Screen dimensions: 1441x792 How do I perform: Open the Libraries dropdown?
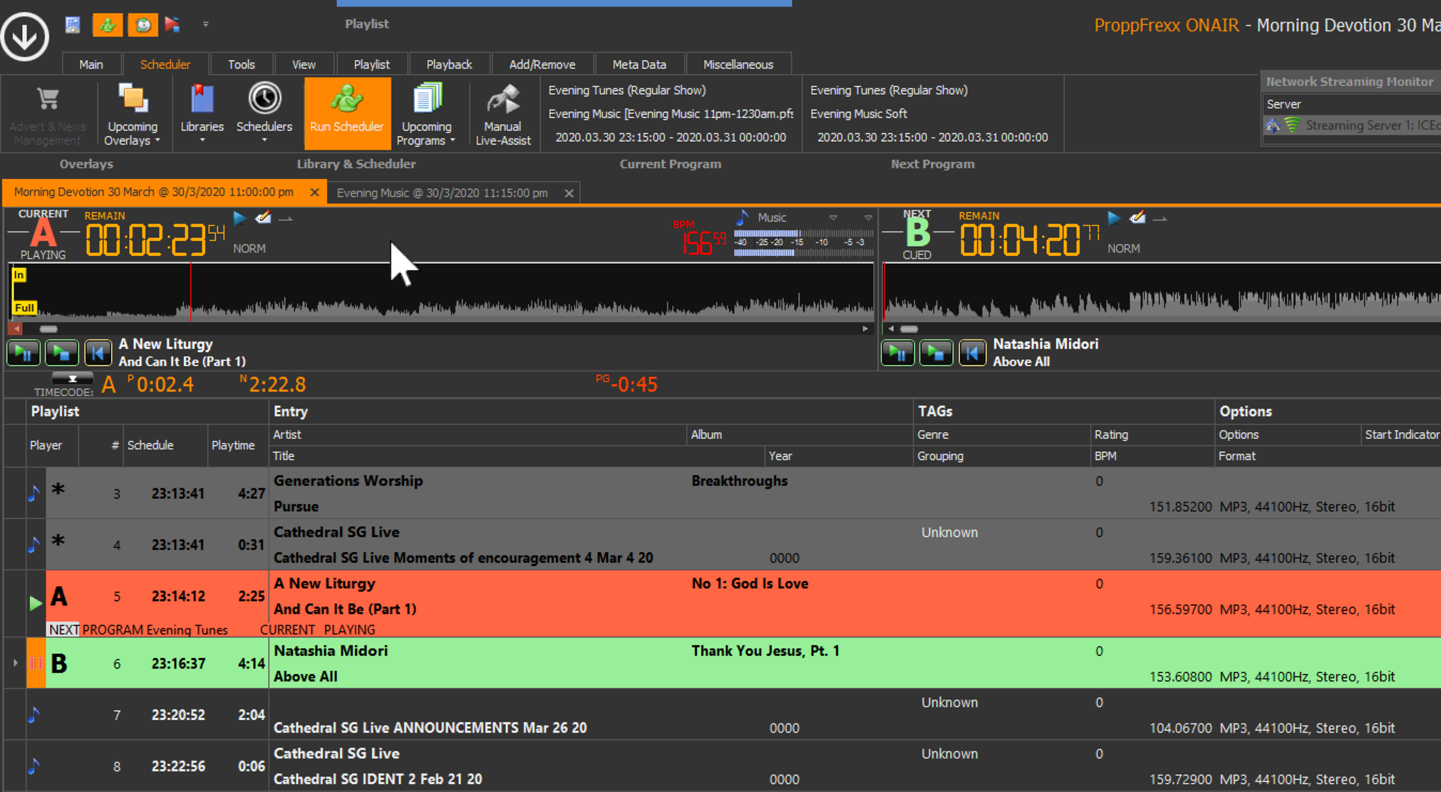(x=202, y=114)
